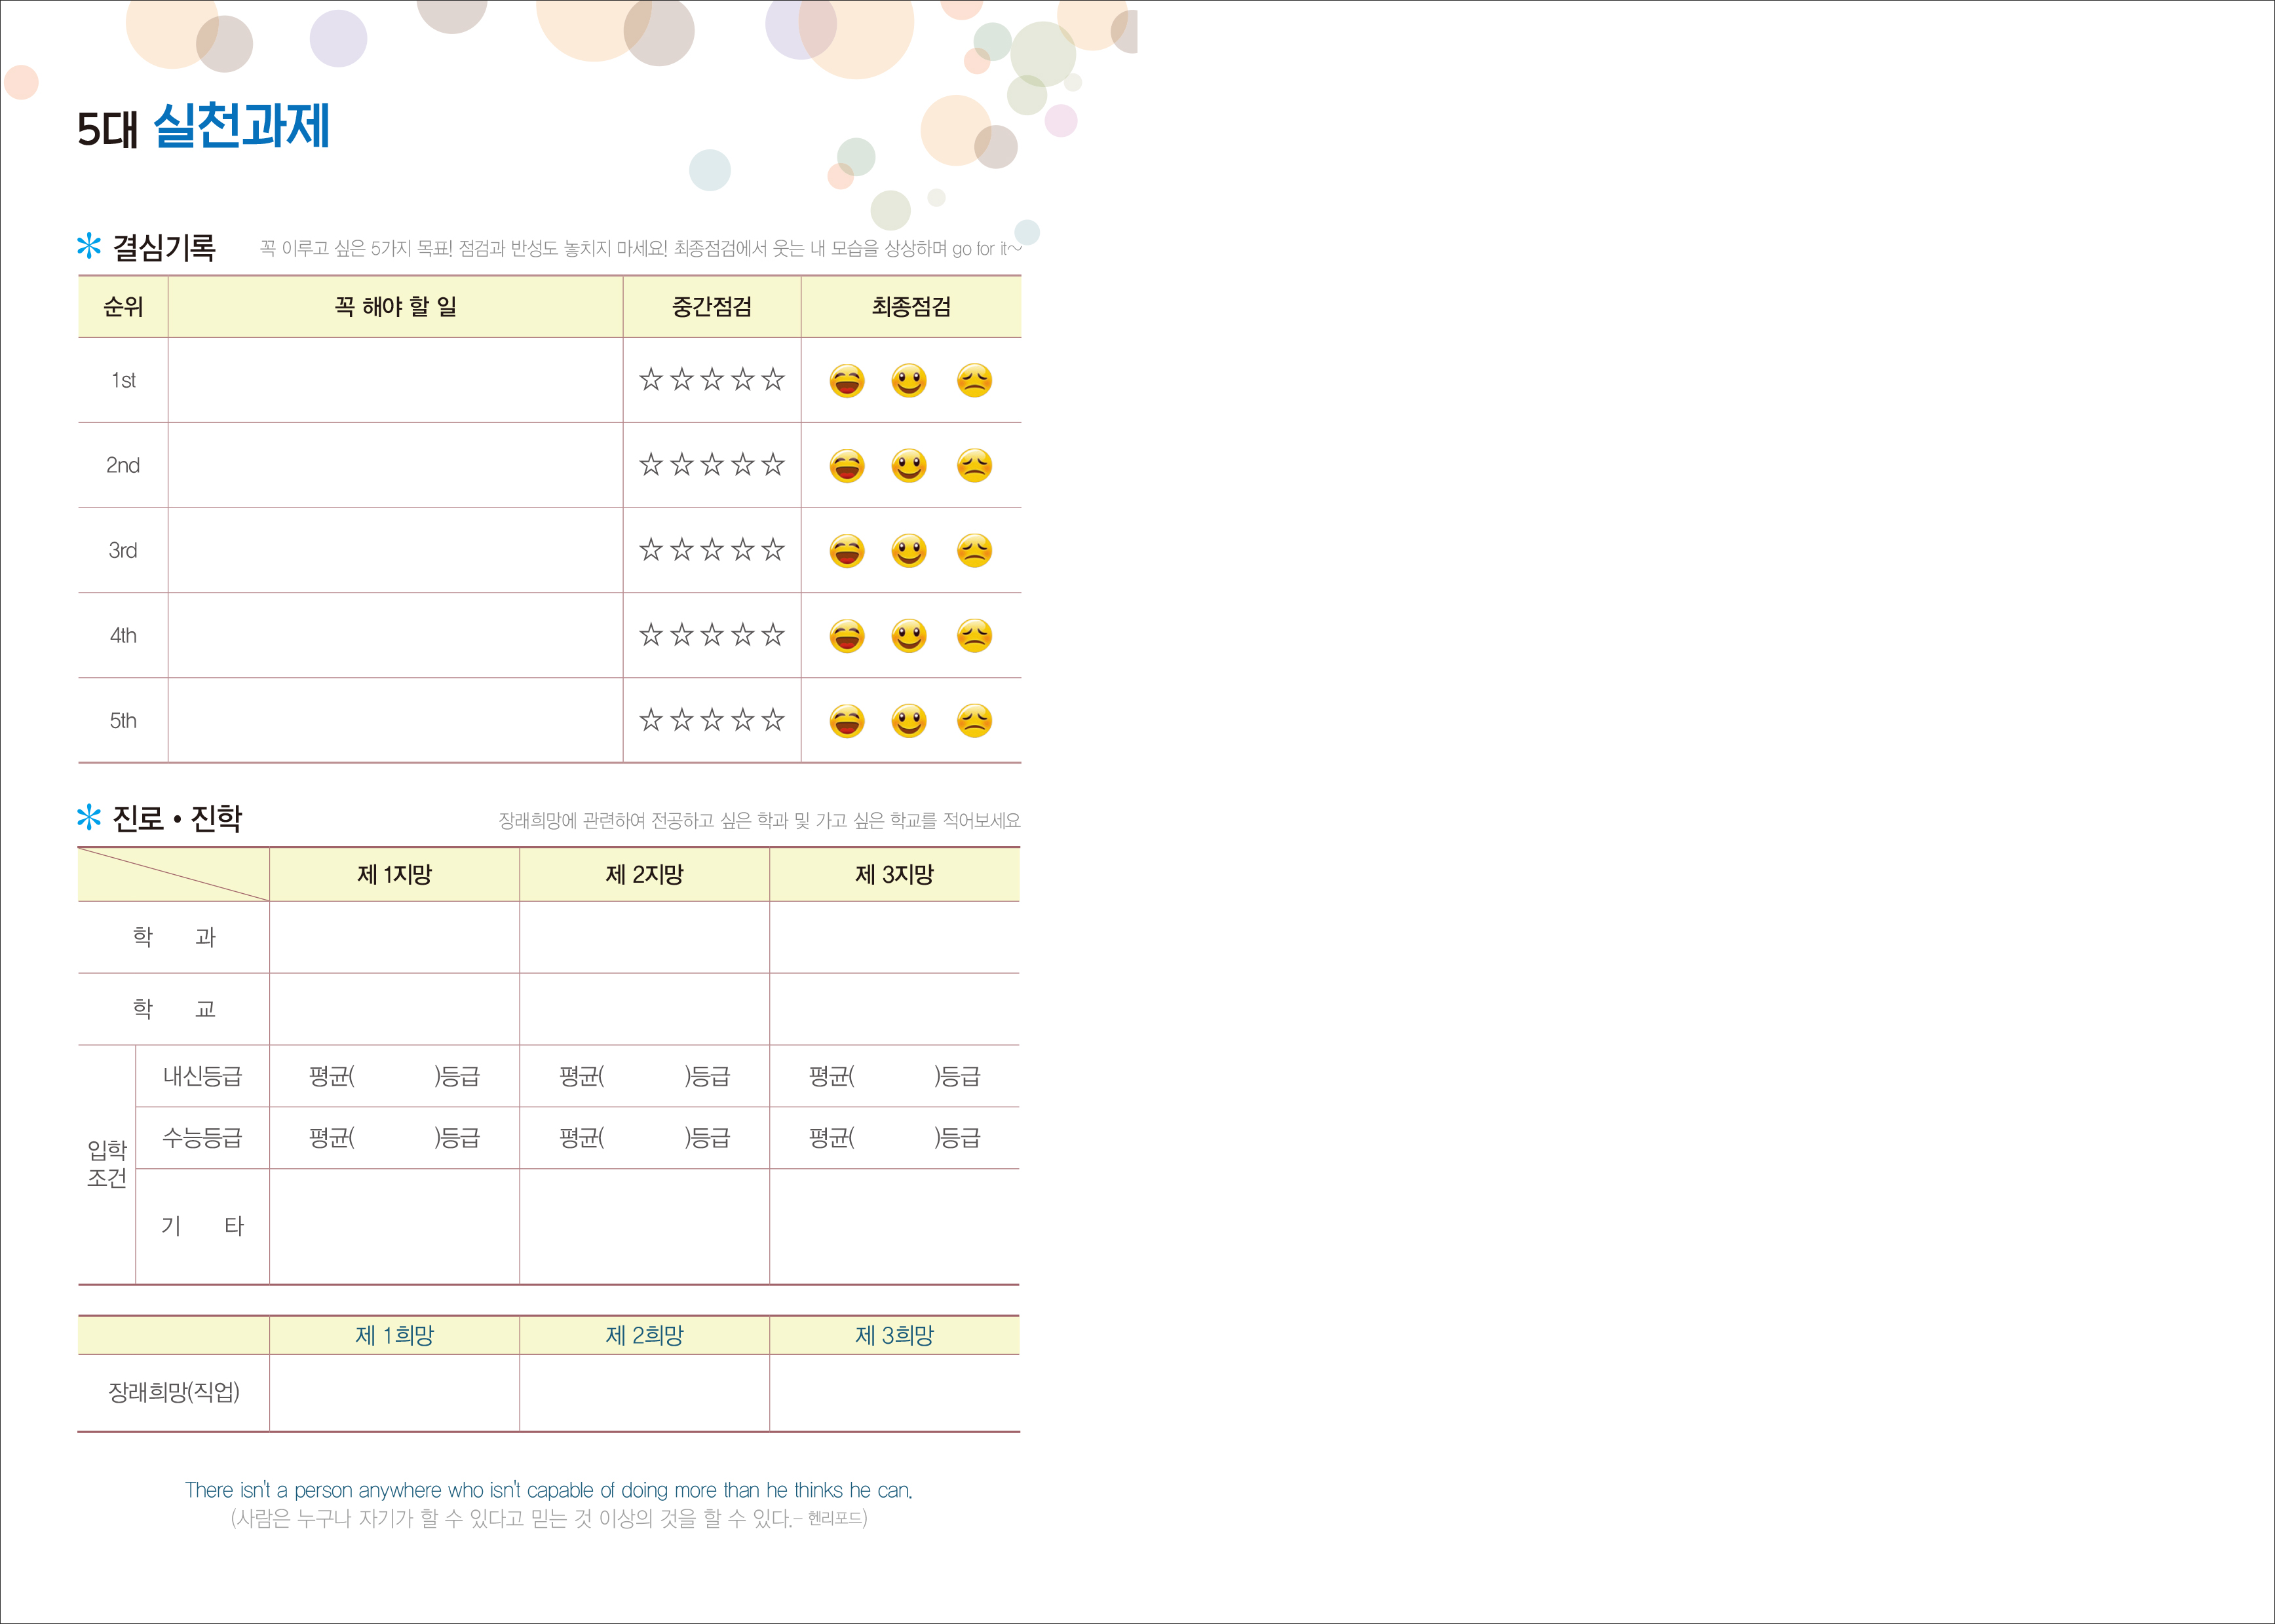This screenshot has height=1624, width=2275.
Task: Select the smiling face in the 5th row
Action: click(908, 721)
